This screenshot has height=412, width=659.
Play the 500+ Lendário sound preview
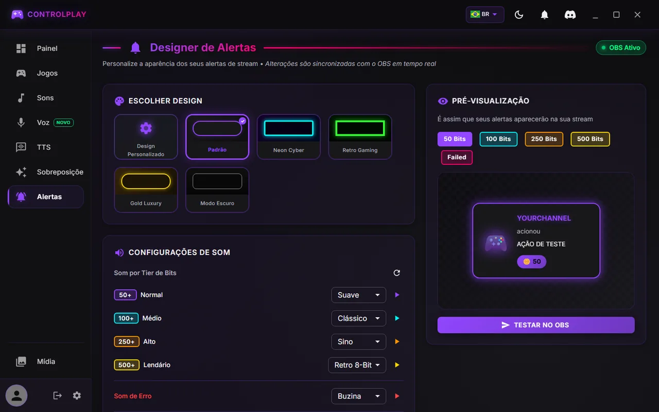point(397,365)
